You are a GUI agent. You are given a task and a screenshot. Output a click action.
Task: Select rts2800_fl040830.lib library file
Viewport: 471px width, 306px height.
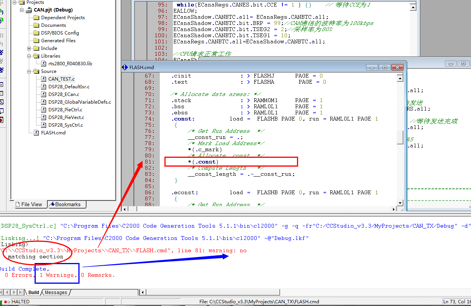coord(70,64)
